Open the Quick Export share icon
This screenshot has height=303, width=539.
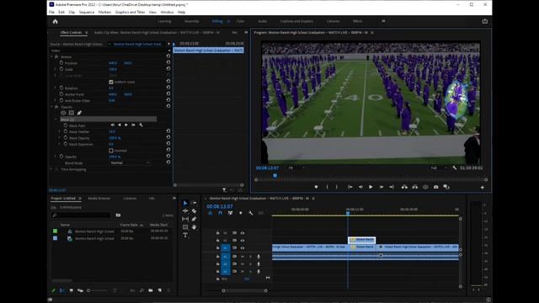point(485,21)
